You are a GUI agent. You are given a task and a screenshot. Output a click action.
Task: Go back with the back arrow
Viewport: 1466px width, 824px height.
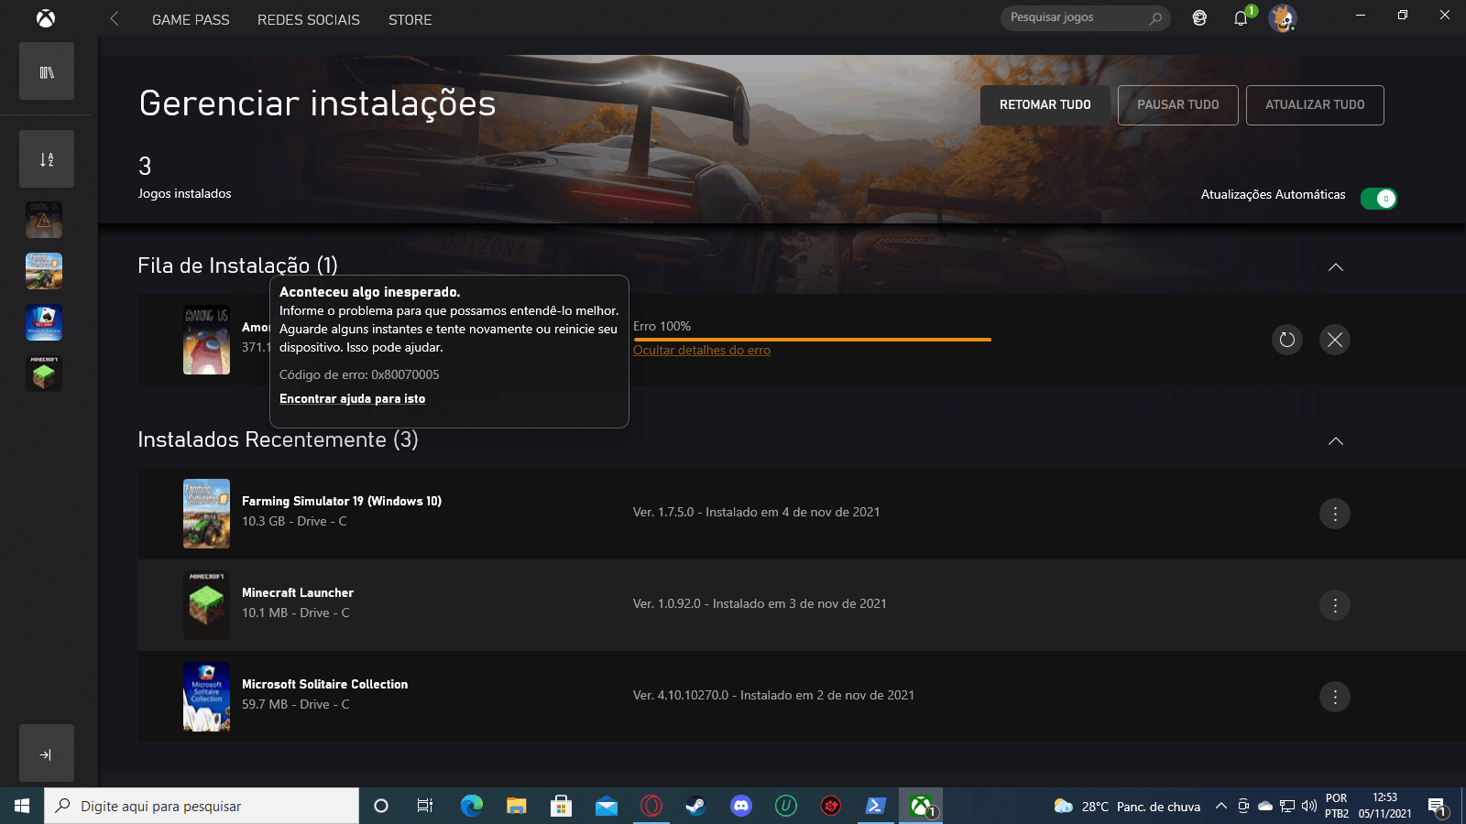tap(115, 18)
